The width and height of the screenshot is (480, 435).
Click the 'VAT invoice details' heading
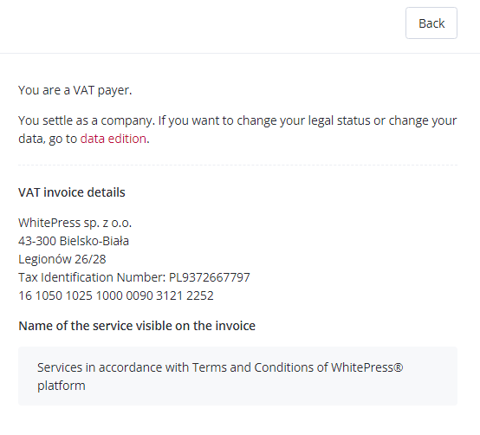pos(72,192)
